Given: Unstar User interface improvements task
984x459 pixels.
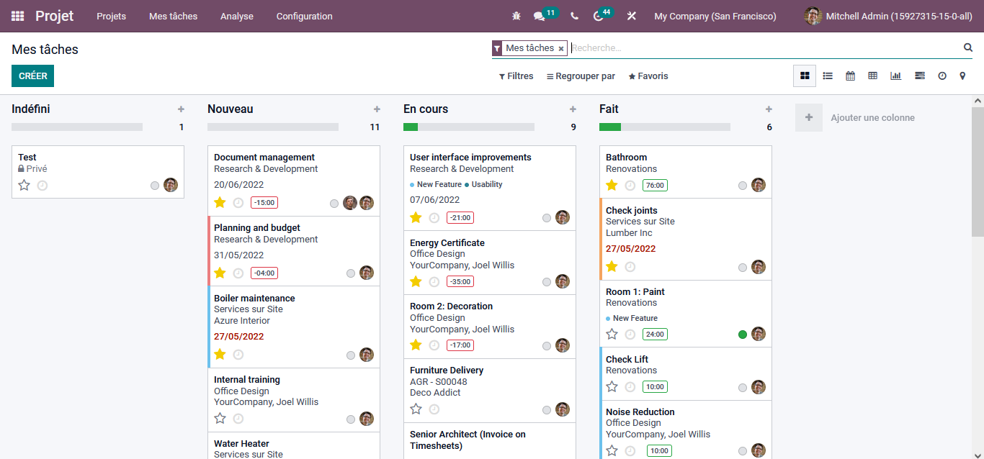Looking at the screenshot, I should click(416, 217).
